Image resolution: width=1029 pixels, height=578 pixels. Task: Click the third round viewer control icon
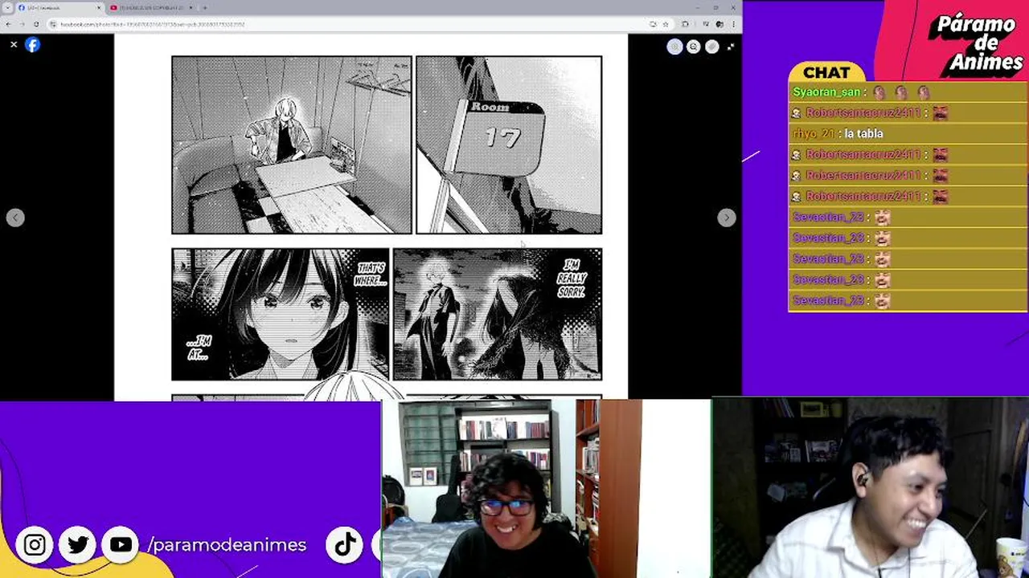pyautogui.click(x=711, y=47)
